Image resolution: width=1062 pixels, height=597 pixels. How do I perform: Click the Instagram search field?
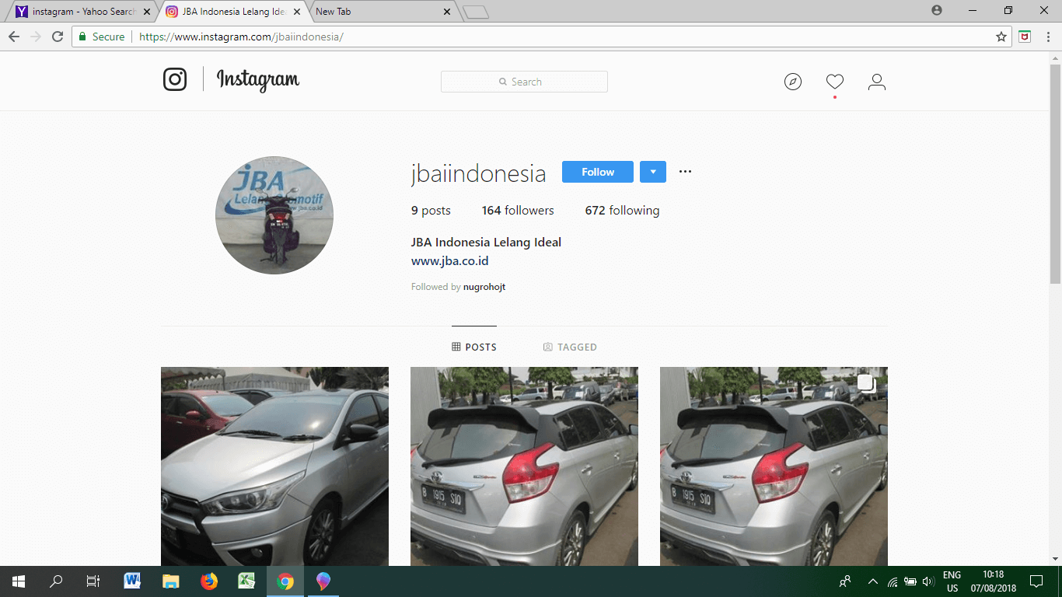tap(524, 82)
